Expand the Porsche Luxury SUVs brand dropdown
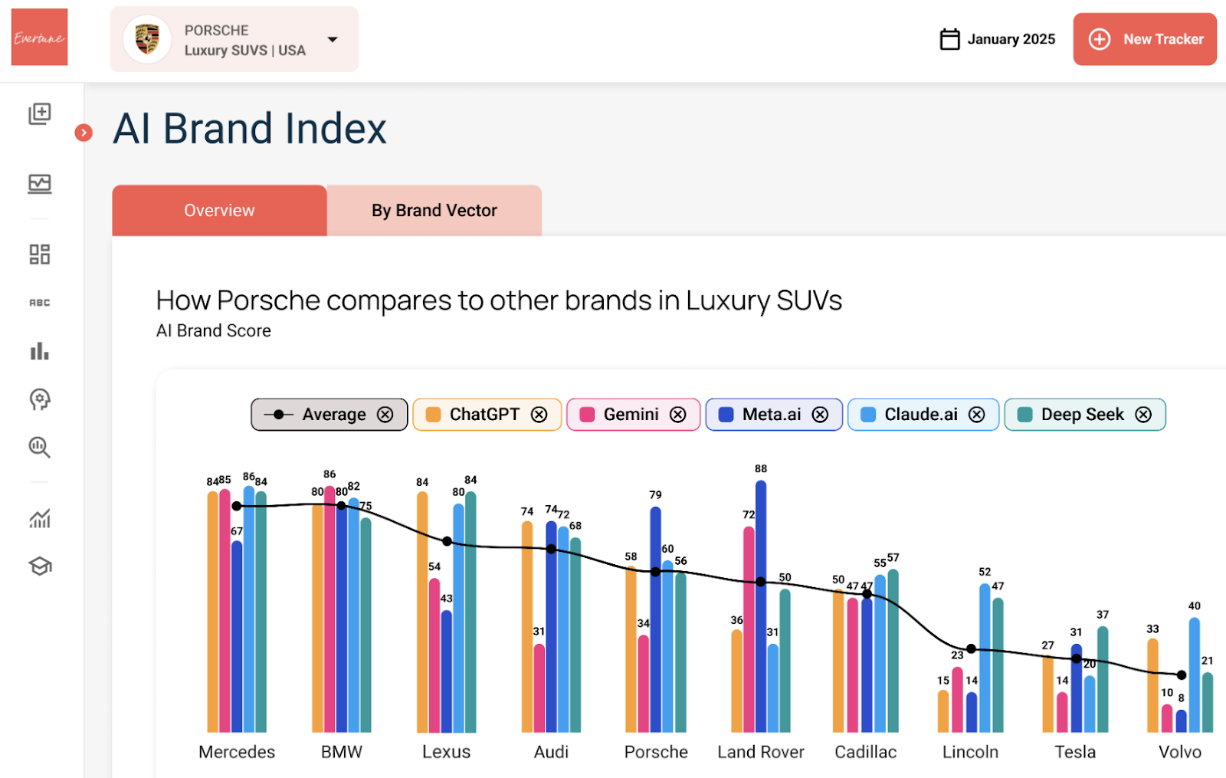The height and width of the screenshot is (778, 1226). pyautogui.click(x=333, y=40)
